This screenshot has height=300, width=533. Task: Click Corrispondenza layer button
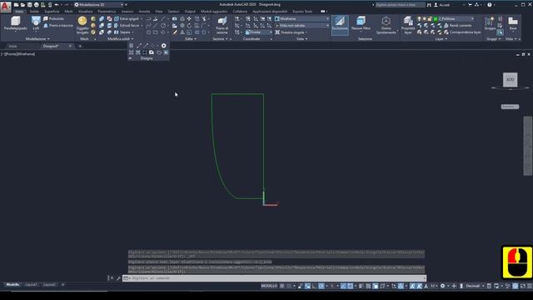462,32
